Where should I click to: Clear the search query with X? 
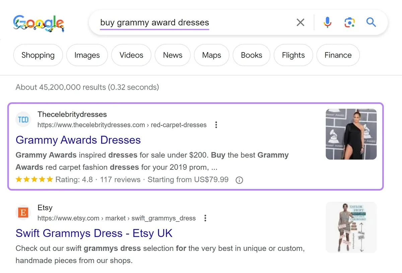(300, 22)
